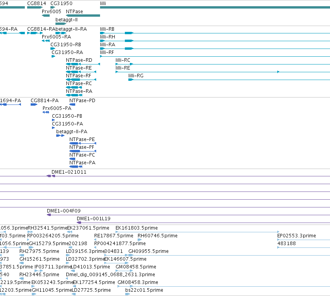Click the betaggt-II-RA transcript label
330x296 pixels.
(71, 29)
